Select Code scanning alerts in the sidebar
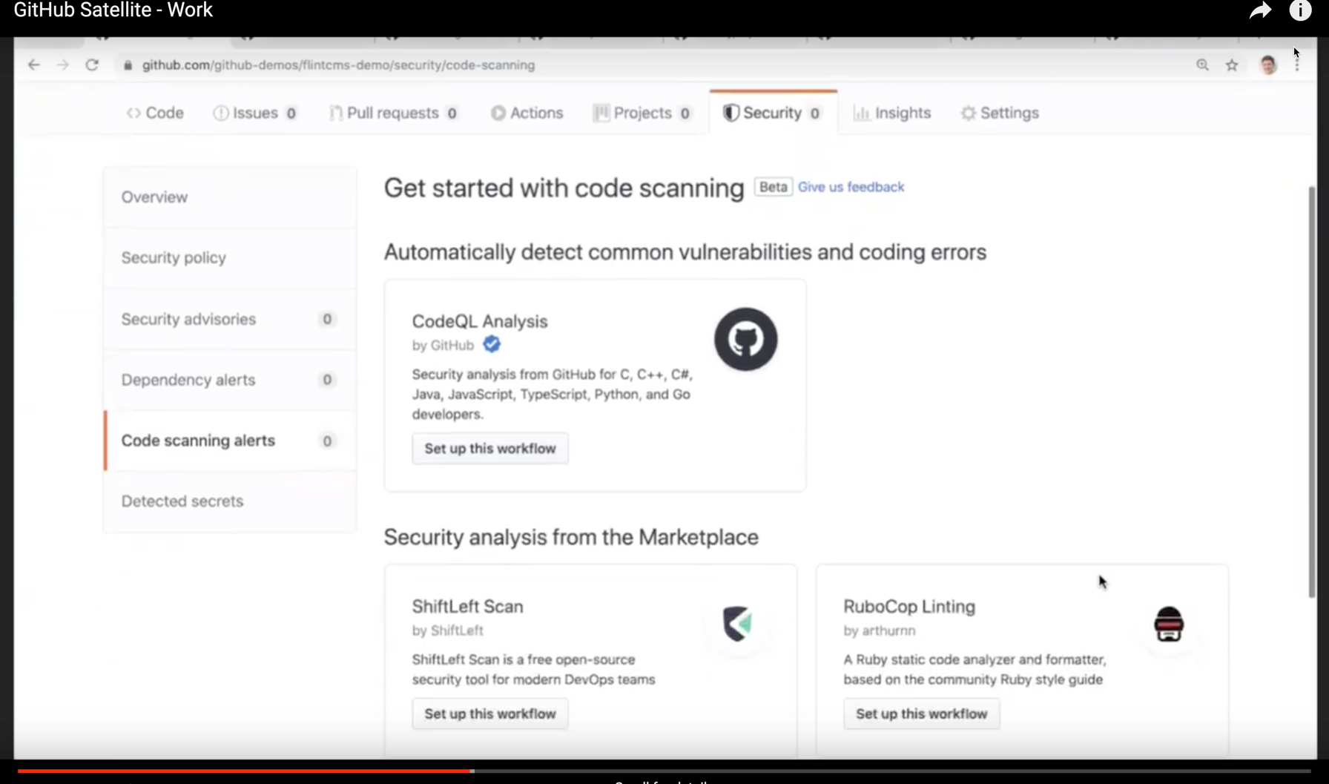The image size is (1329, 784). tap(230, 441)
